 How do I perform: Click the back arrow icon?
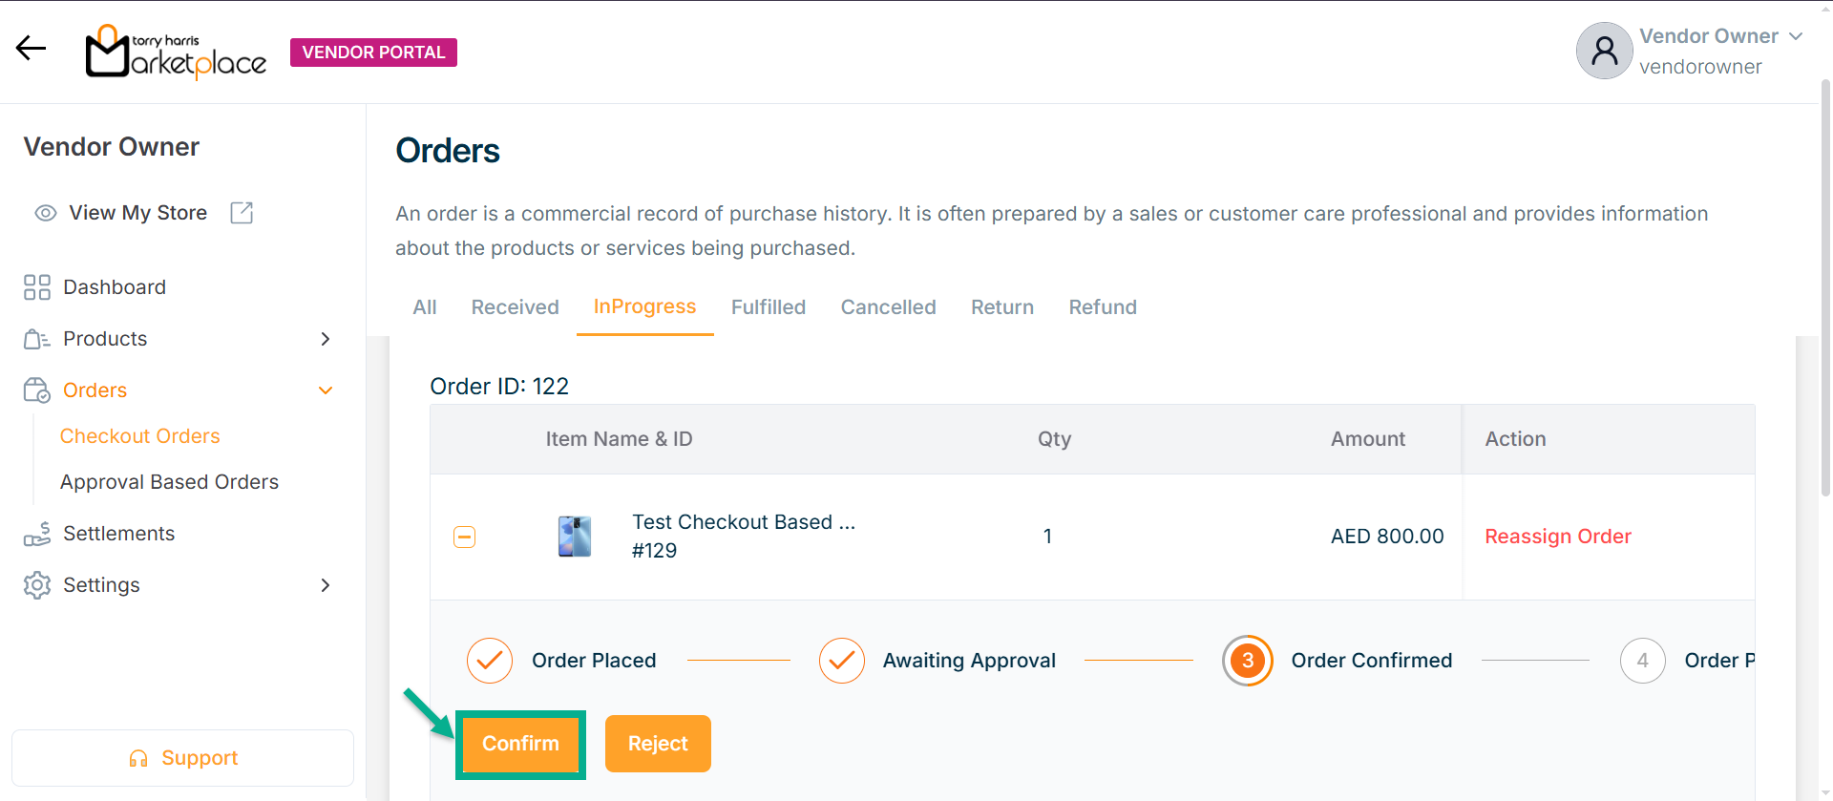pyautogui.click(x=31, y=49)
